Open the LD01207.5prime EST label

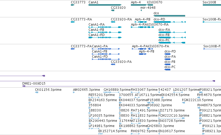click(186, 89)
